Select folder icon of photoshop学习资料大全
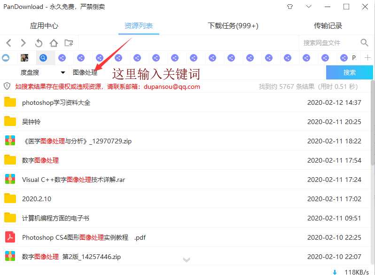 tap(10, 102)
